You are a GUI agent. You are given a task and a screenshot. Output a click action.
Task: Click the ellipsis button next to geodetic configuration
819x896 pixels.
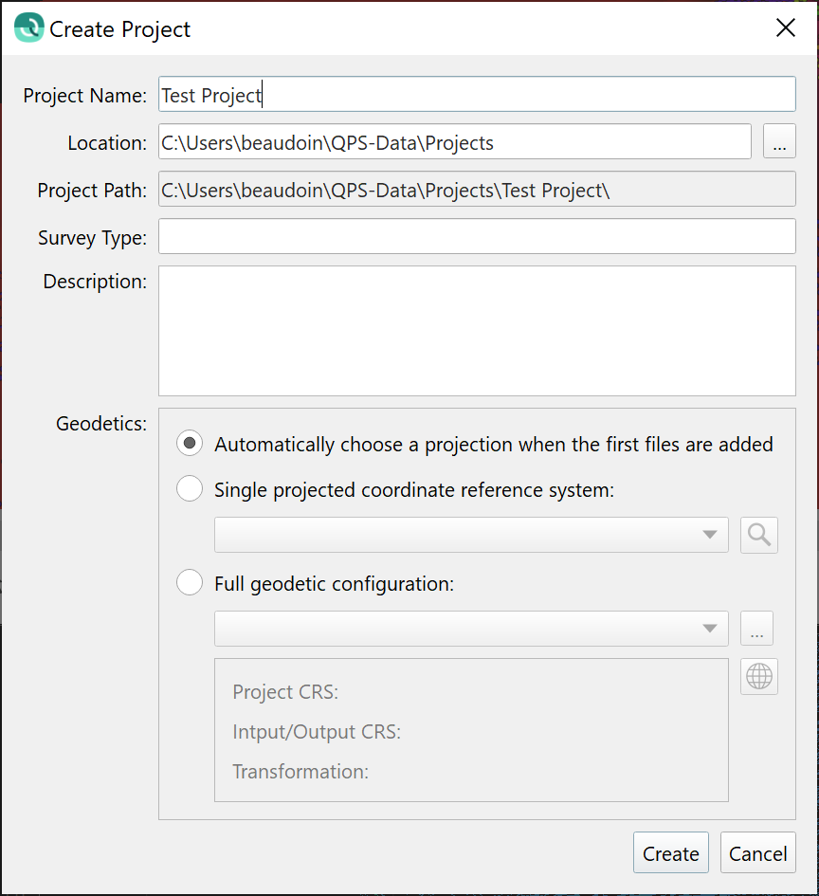pyautogui.click(x=756, y=629)
